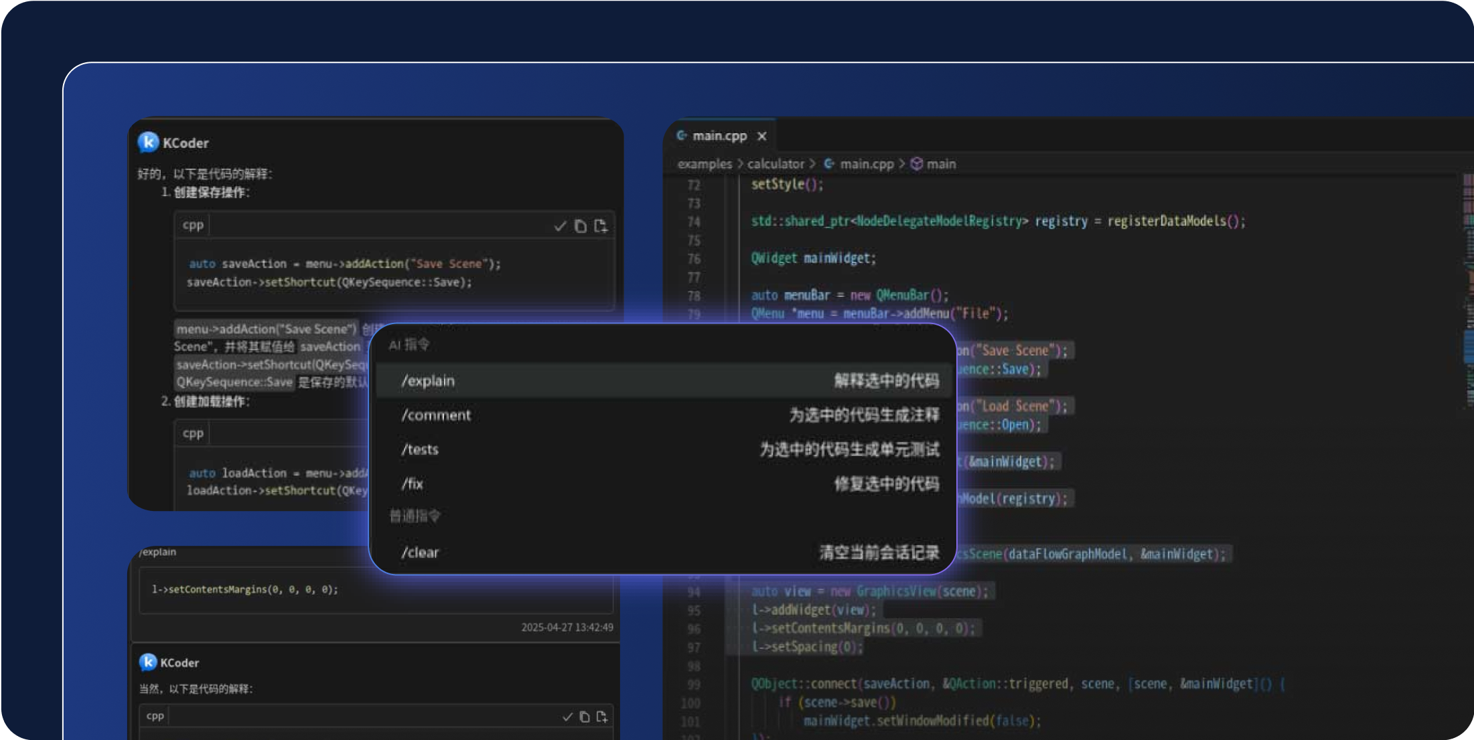Click the main function symbol icon in breadcrumb
Viewport: 1474px width, 740px height.
[x=917, y=164]
